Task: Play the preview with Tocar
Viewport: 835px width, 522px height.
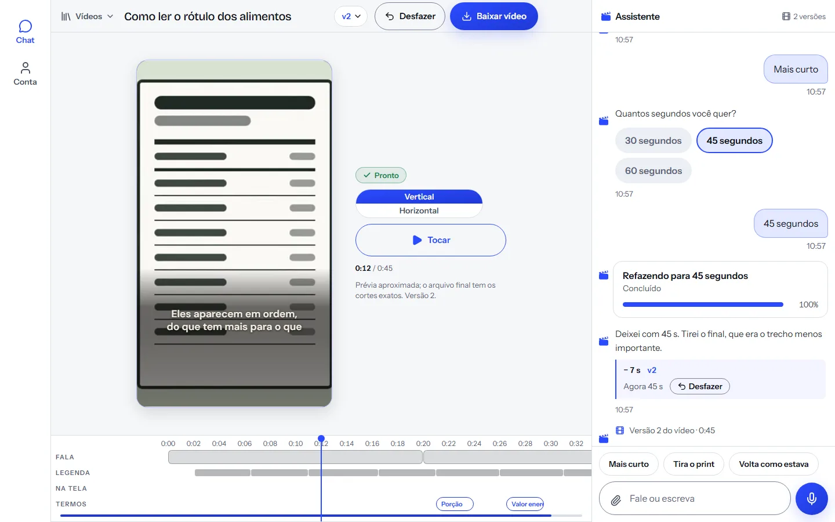Action: [431, 240]
